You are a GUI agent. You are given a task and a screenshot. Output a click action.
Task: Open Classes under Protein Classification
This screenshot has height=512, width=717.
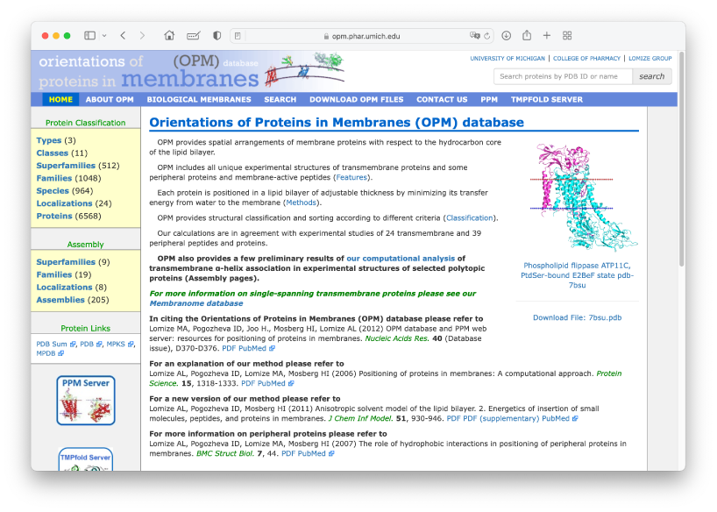coord(52,153)
